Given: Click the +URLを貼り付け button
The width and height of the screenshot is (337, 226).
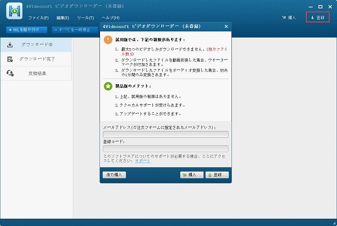Looking at the screenshot, I should (x=26, y=30).
